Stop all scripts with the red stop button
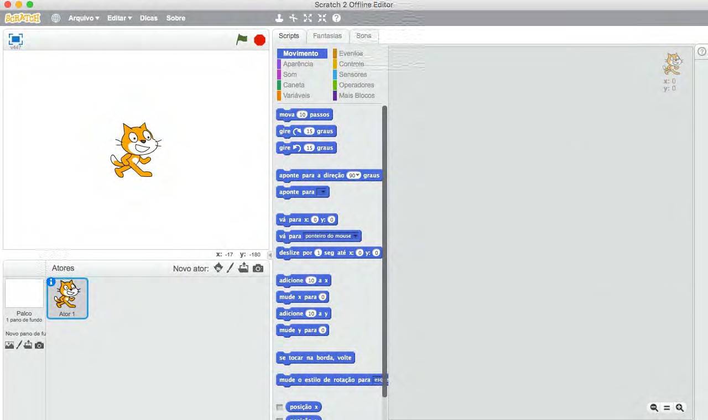708x420 pixels. (x=259, y=39)
